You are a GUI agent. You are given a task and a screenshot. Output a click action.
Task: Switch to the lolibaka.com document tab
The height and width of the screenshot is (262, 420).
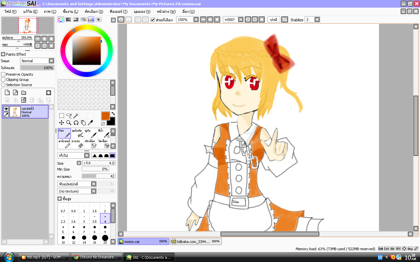coord(196,241)
